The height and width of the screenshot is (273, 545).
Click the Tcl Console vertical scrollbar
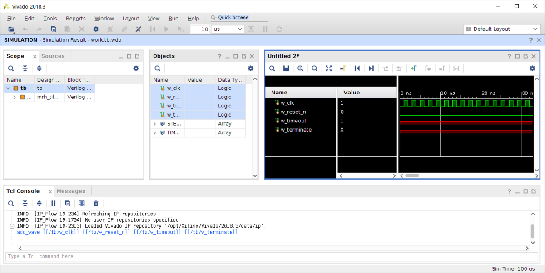(x=532, y=230)
